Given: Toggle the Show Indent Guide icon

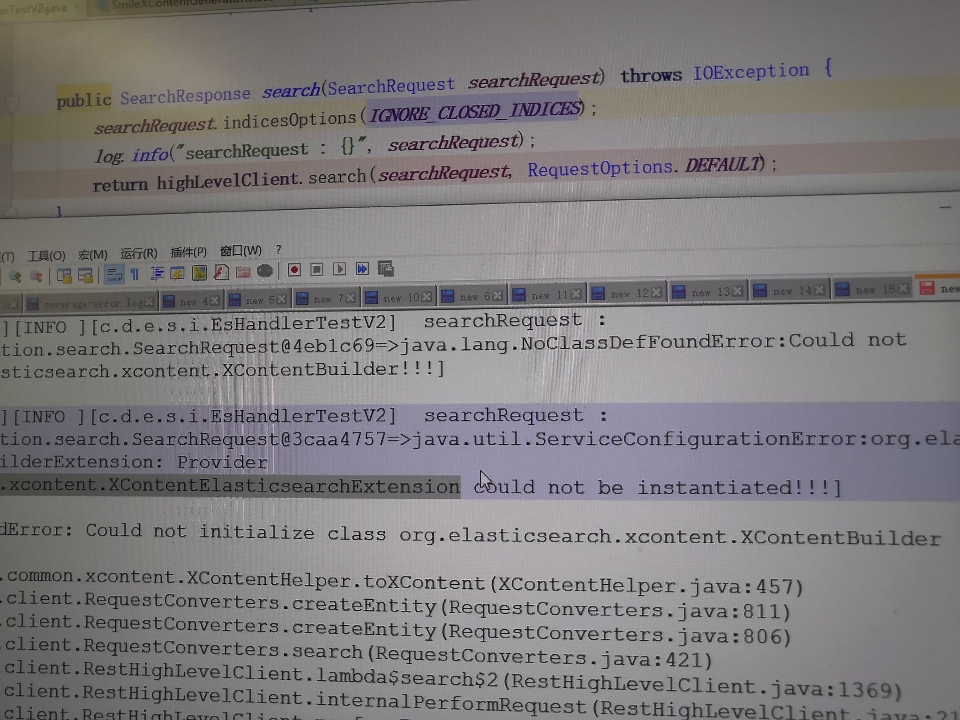Looking at the screenshot, I should [157, 273].
